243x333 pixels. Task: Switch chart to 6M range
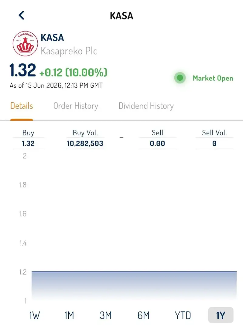click(144, 315)
